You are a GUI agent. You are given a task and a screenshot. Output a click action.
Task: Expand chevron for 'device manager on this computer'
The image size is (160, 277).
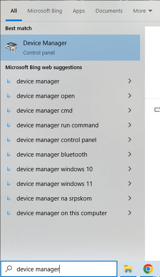tap(130, 213)
